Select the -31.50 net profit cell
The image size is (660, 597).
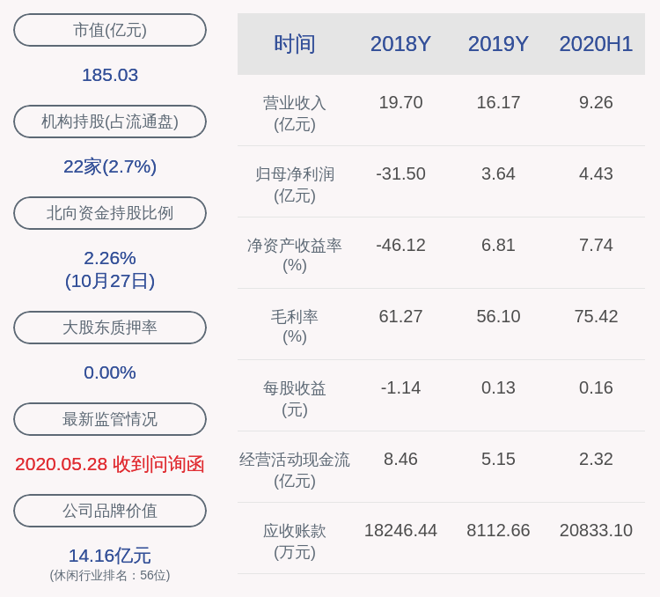pyautogui.click(x=400, y=173)
